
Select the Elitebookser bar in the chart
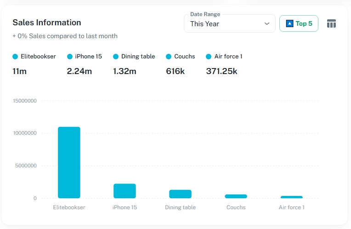click(69, 162)
